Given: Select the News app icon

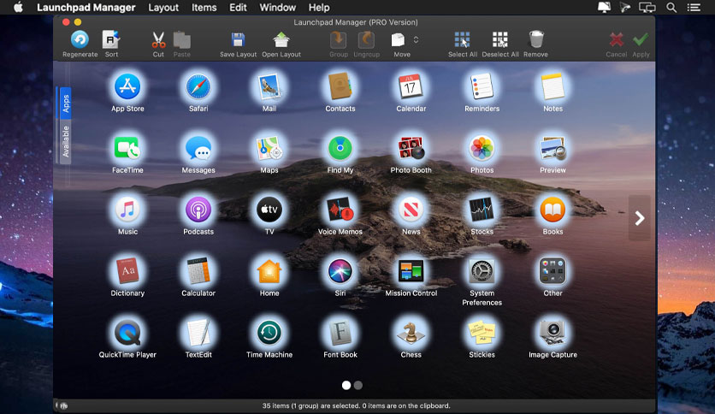Looking at the screenshot, I should click(411, 210).
